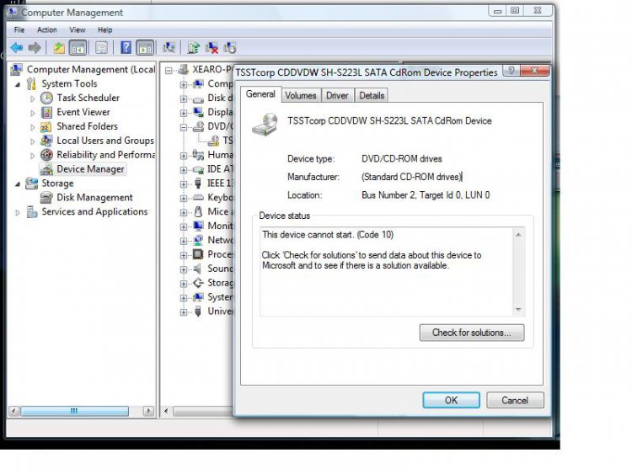Expand Local Users and Groups node
The width and height of the screenshot is (632, 474).
tap(33, 141)
